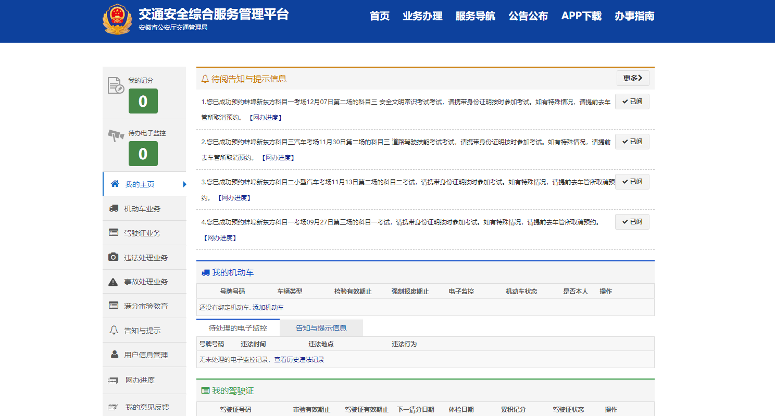Click the police emblem logo in header

pyautogui.click(x=117, y=20)
